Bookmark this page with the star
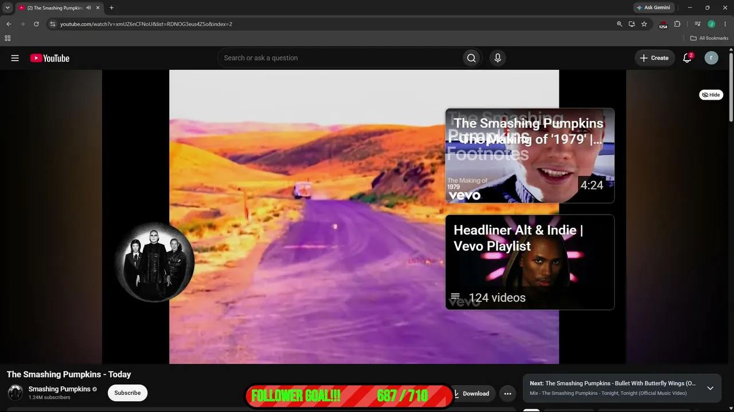 tap(644, 24)
